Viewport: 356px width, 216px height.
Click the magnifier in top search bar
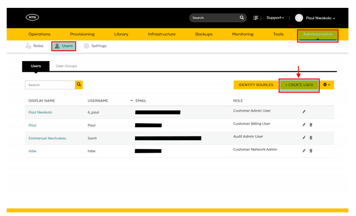(x=241, y=17)
